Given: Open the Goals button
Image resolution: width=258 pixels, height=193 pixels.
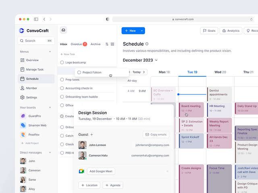Looking at the screenshot, I should click(209, 31).
